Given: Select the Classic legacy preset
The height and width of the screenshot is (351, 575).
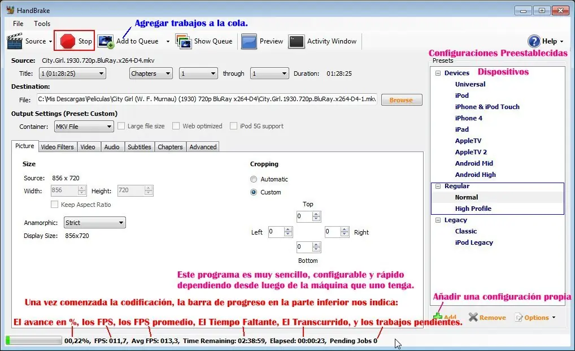Looking at the screenshot, I should tap(466, 231).
